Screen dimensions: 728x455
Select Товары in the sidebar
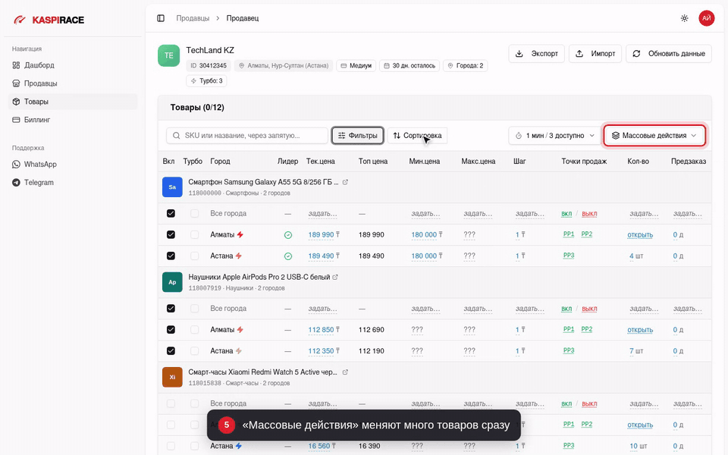click(x=73, y=102)
